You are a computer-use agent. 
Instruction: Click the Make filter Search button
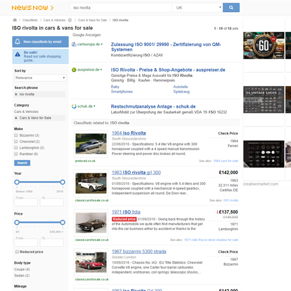coord(22,163)
